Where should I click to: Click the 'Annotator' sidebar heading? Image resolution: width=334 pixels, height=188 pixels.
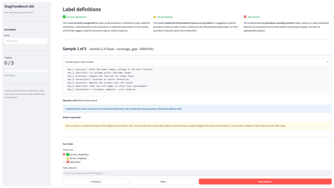click(x=10, y=30)
